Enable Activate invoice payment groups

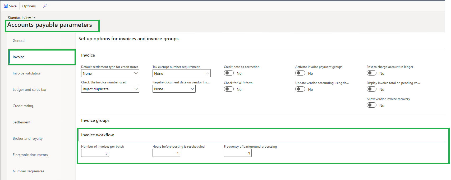coord(300,73)
